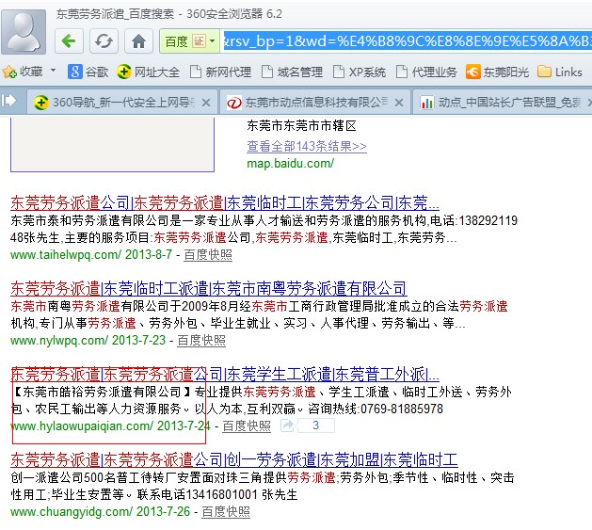
Task: Click the map thumbnail box
Action: (x=113, y=144)
